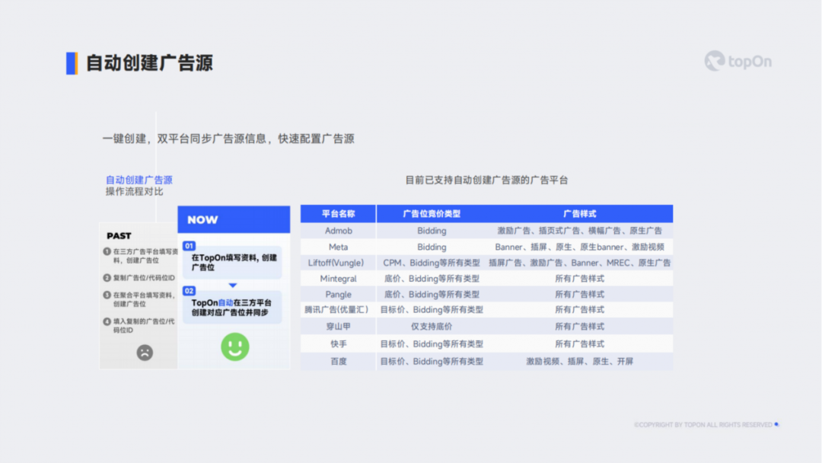Click the 广告位竞价类型 column header
The height and width of the screenshot is (463, 822).
pyautogui.click(x=432, y=213)
